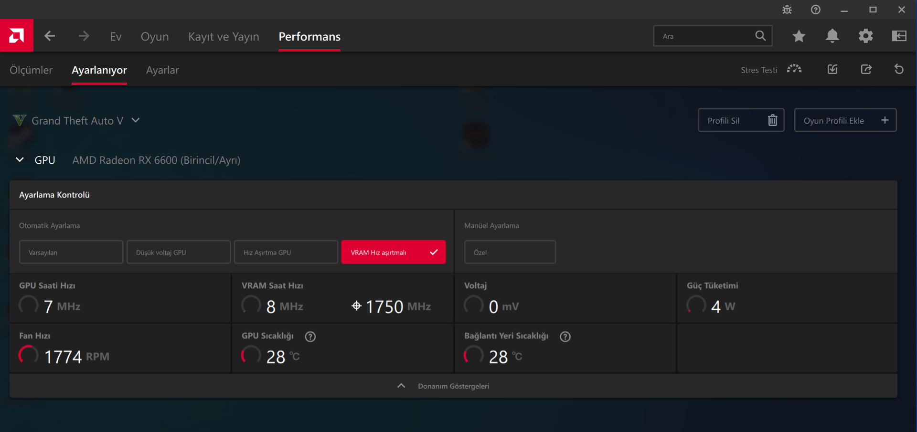Click the Manüel Ayarlama label
Viewport: 917px width, 432px height.
coord(491,225)
